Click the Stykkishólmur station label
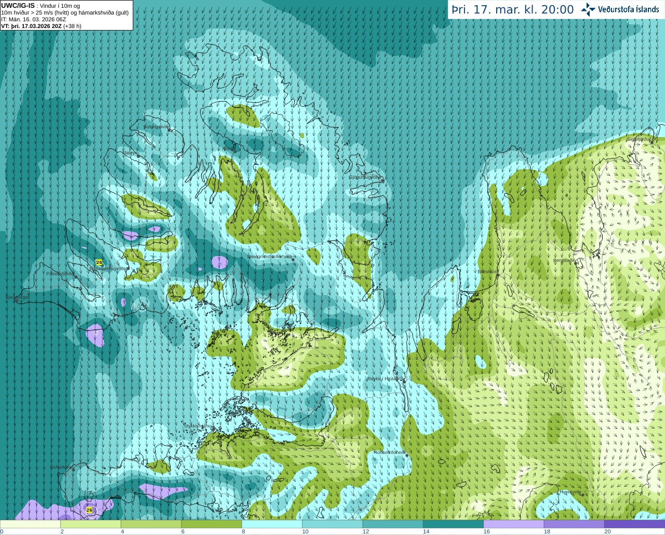The width and height of the screenshot is (665, 535). (199, 425)
